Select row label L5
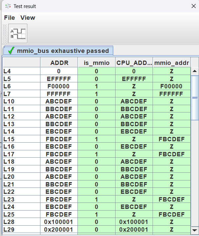Viewport: 199px width, 236px height. pyautogui.click(x=21, y=79)
